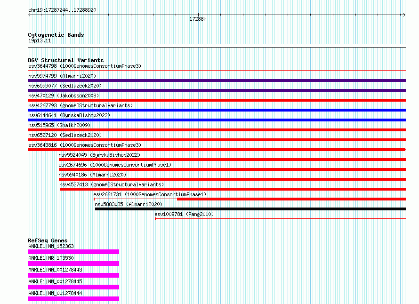This screenshot has height=304, width=419.
Task: Click the thick red bar under esv2661731
Action: [x=291, y=199]
